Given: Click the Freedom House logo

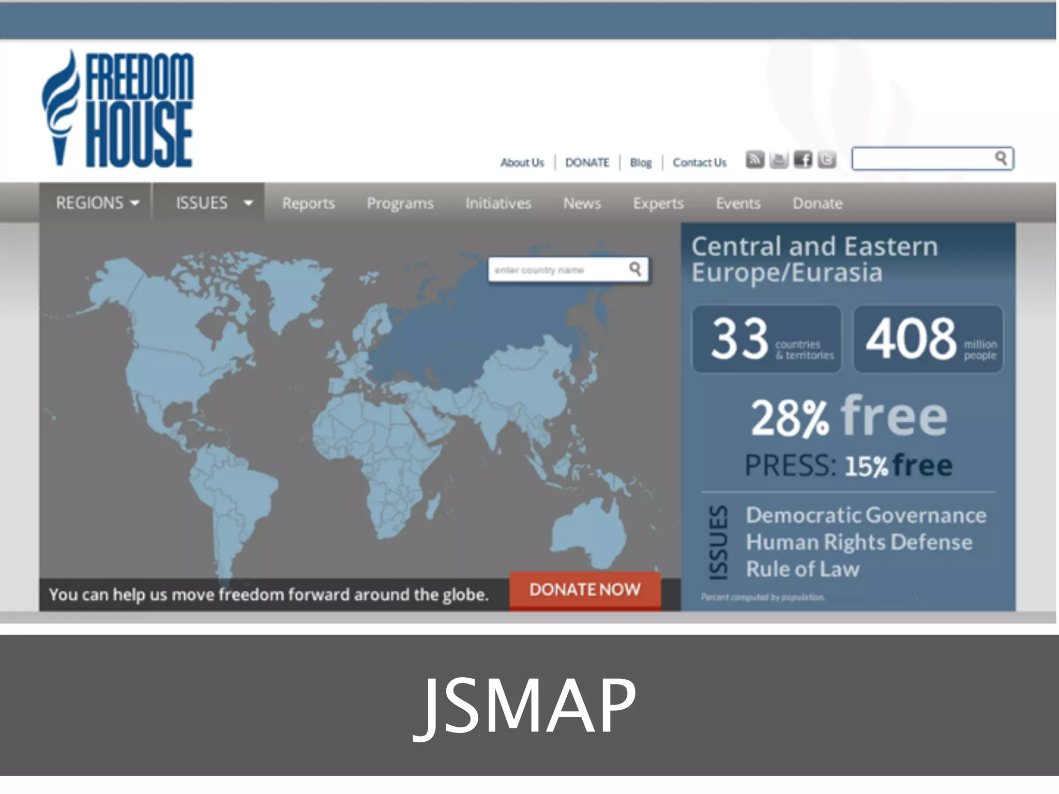Looking at the screenshot, I should (117, 109).
